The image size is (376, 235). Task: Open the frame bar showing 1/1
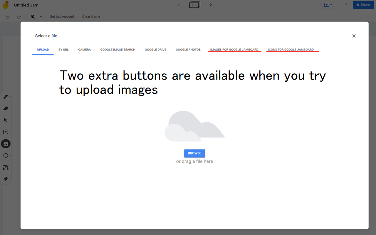pyautogui.click(x=194, y=5)
